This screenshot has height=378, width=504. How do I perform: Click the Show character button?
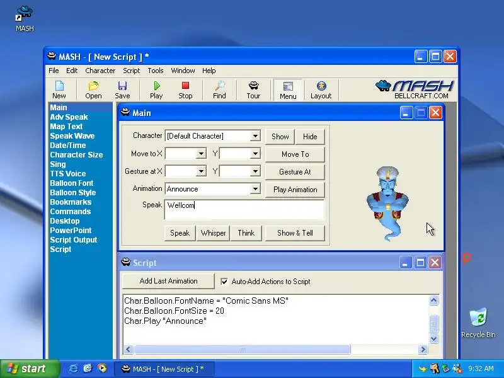click(x=280, y=137)
